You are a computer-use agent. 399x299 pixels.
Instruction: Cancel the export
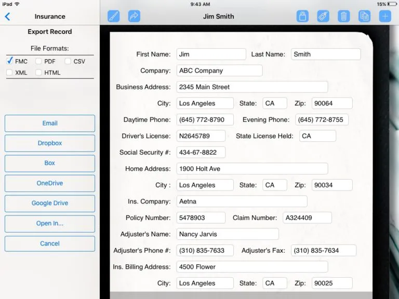pos(50,243)
